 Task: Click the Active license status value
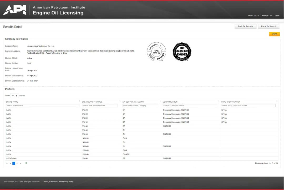click(x=30, y=58)
